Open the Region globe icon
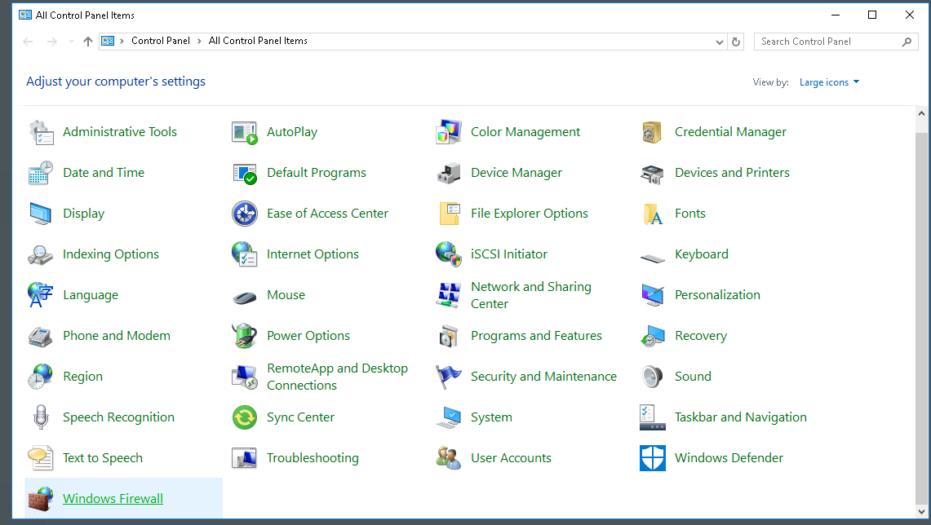 (41, 377)
